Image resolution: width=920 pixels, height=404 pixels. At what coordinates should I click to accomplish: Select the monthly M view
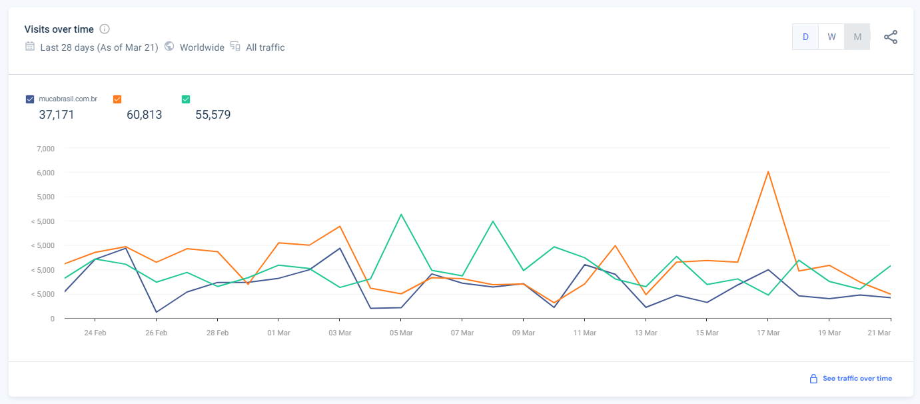[857, 37]
